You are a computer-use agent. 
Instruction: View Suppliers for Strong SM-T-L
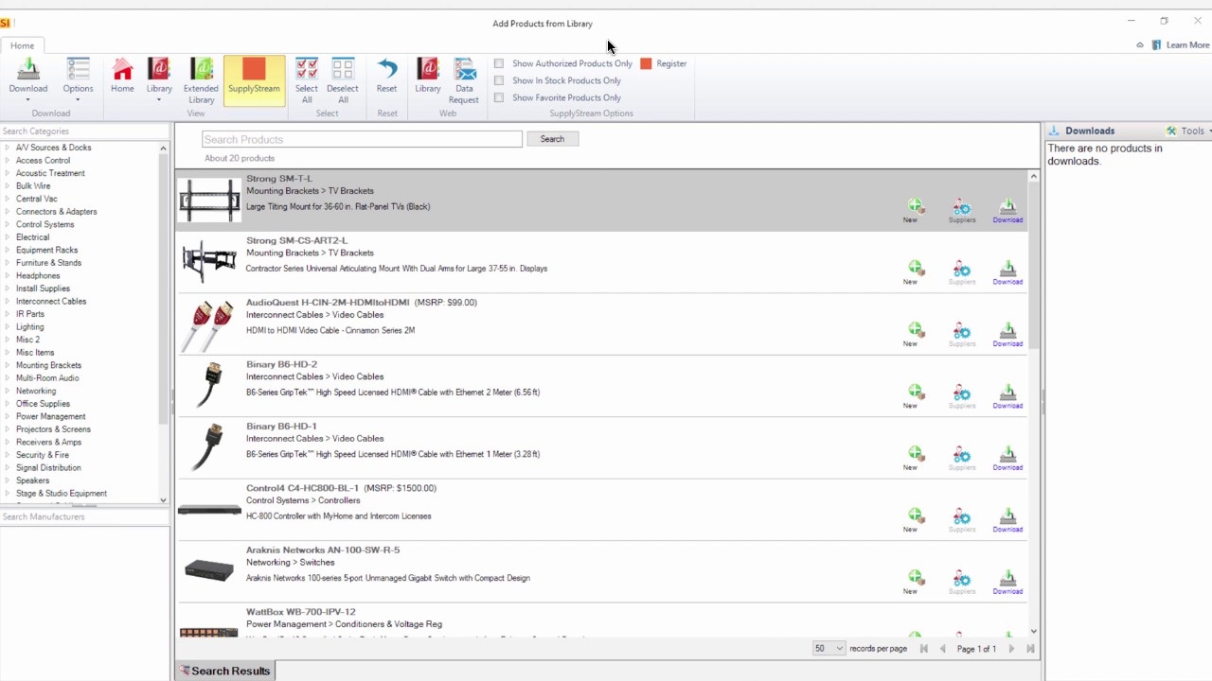point(962,210)
